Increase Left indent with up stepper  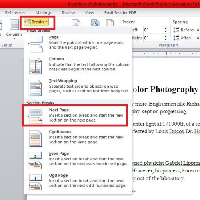[x=166, y=28]
